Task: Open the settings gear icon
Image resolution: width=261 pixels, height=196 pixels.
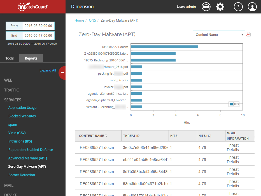Action: click(220, 7)
